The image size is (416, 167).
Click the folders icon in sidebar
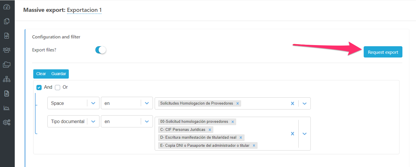7,64
